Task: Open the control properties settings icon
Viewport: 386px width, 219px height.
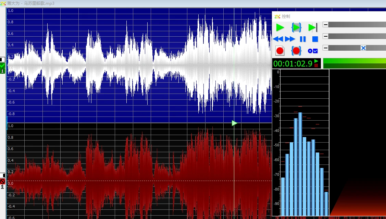Action: coord(313,51)
